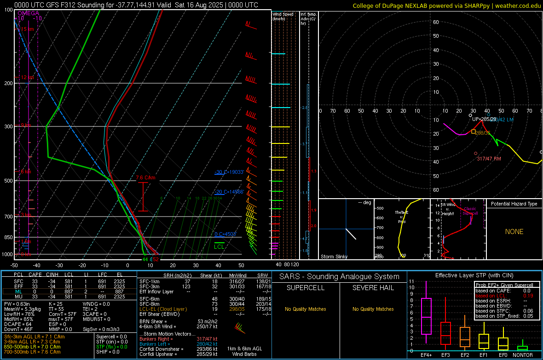This screenshot has height=360, width=543.
Task: Open the Storm Slinky panel
Action: [346, 229]
